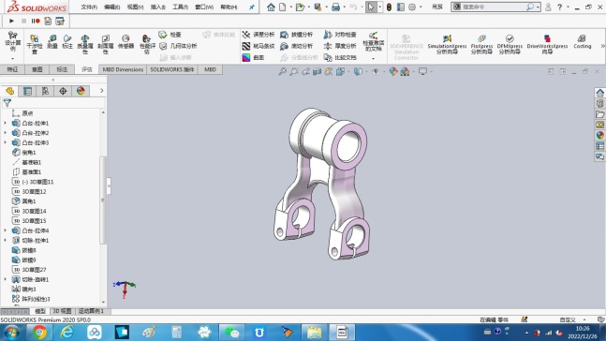Switch to the 标注 annotation tab
This screenshot has width=606, height=341.
pos(62,69)
